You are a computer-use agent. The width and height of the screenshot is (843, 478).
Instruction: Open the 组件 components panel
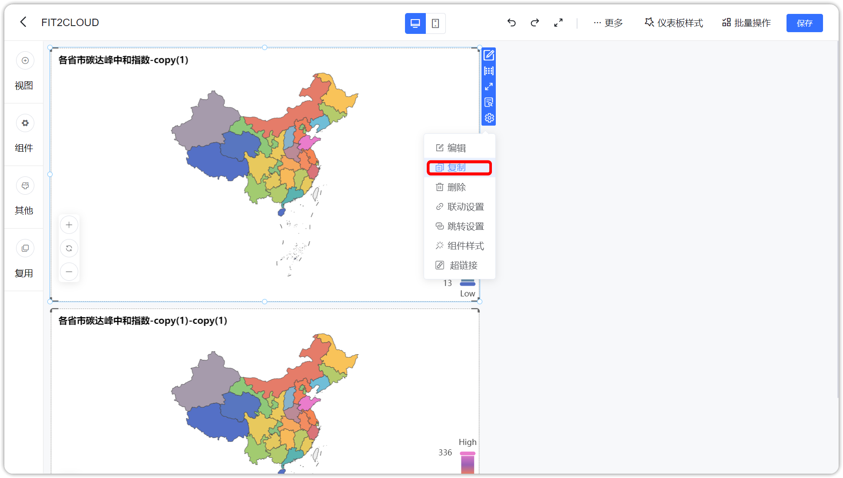(24, 134)
